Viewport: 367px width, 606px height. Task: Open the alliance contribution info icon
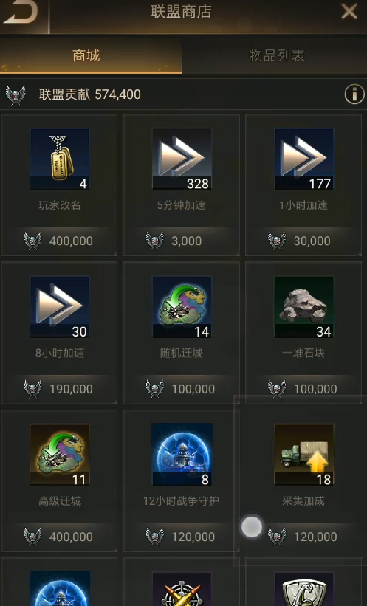coord(354,94)
